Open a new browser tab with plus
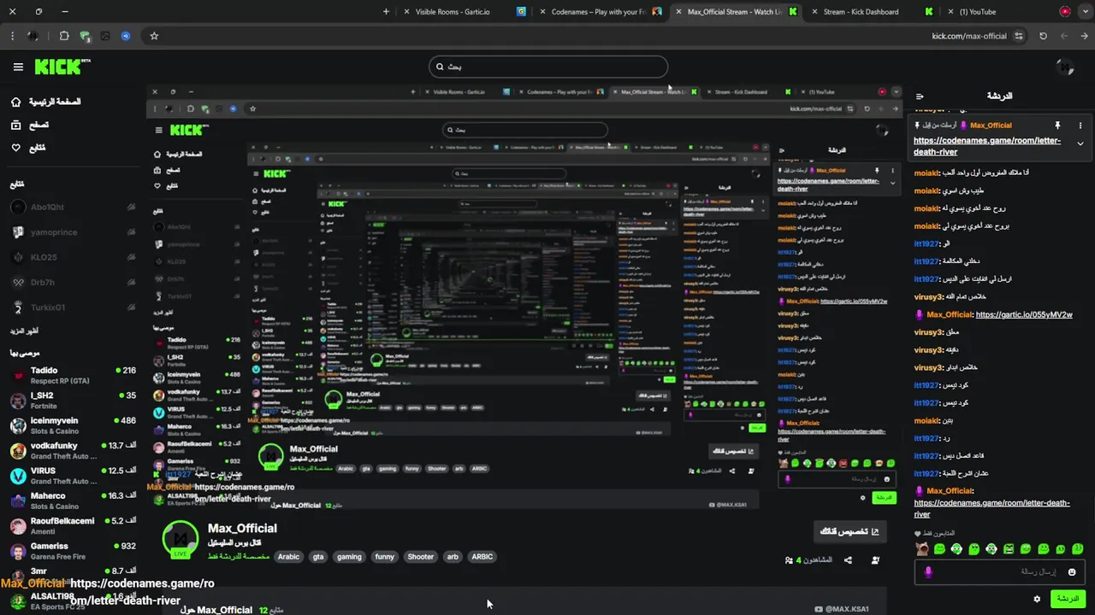This screenshot has height=615, width=1095. click(386, 12)
